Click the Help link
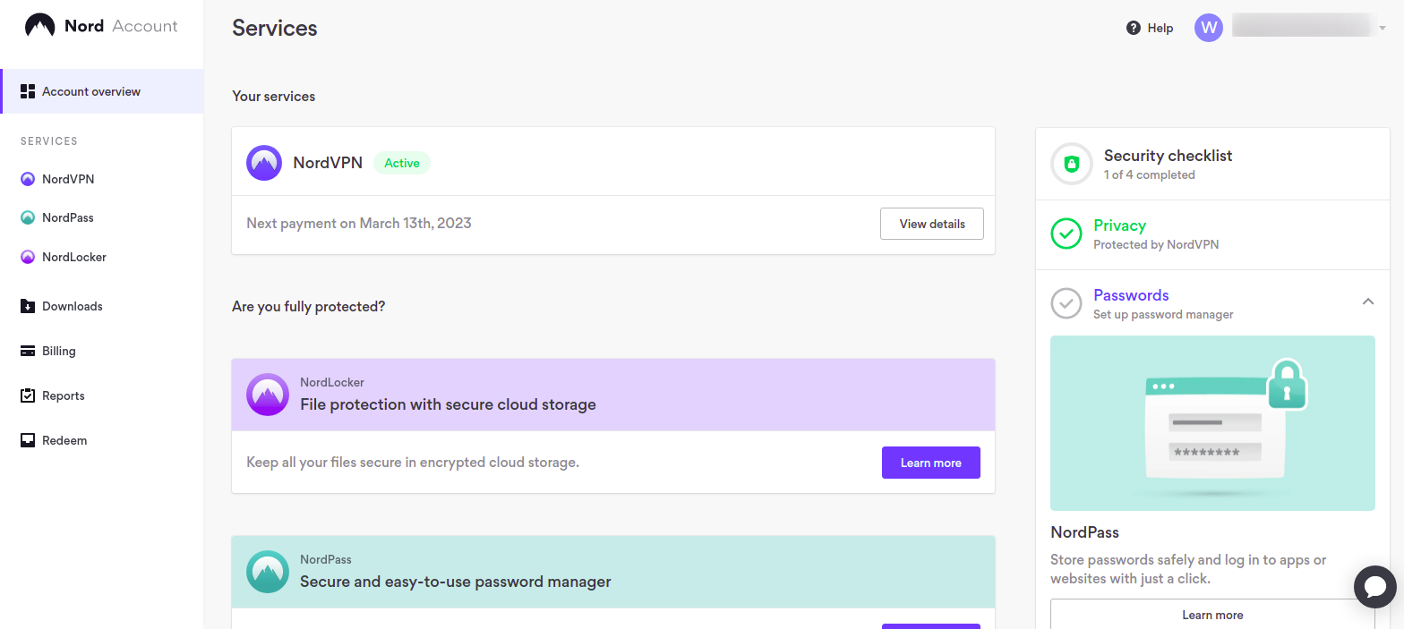 [1150, 28]
